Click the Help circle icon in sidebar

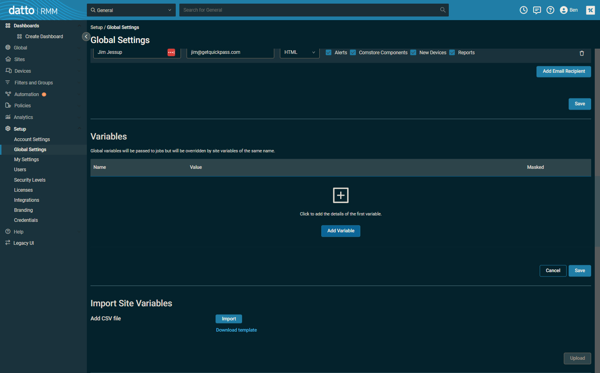coord(8,232)
